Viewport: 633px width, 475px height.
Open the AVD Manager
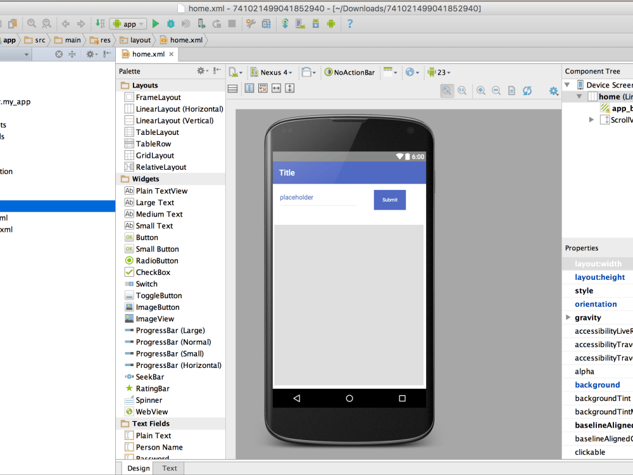pyautogui.click(x=299, y=23)
